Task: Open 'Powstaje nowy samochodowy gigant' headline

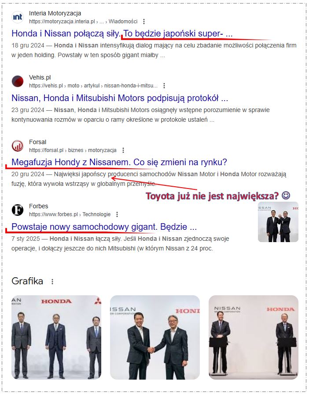Action: [x=104, y=226]
